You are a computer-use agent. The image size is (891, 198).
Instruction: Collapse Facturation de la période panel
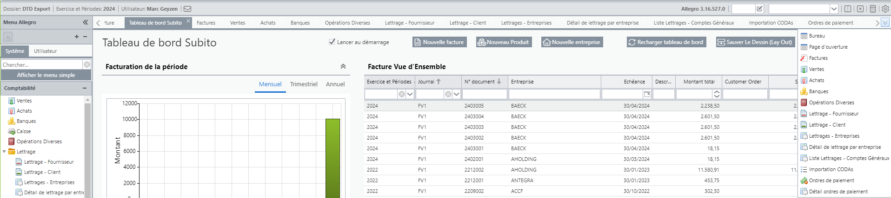(x=343, y=66)
